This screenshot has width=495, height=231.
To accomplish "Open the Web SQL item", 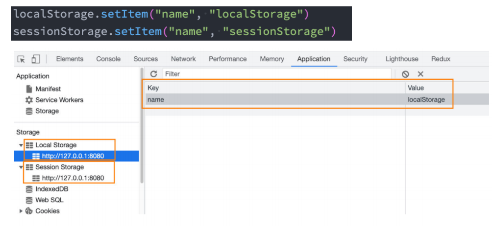I will [x=45, y=200].
